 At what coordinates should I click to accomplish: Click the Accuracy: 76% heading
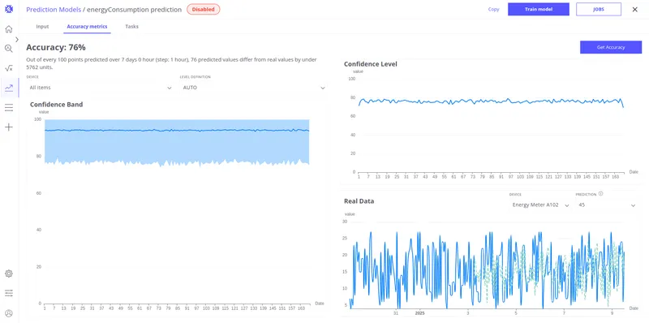click(x=56, y=47)
